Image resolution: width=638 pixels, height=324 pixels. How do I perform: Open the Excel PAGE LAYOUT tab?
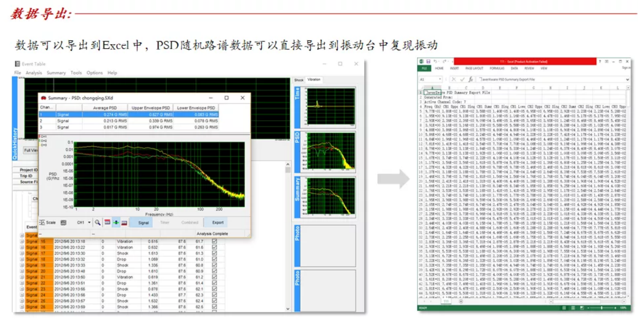[474, 68]
